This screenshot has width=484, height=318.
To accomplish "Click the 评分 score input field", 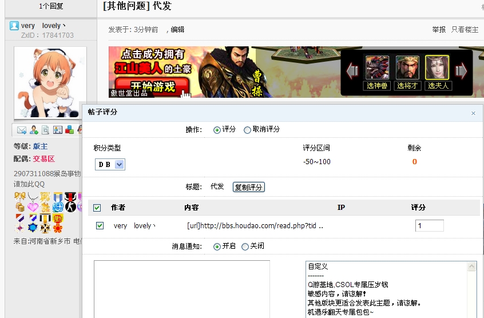I will tap(430, 225).
